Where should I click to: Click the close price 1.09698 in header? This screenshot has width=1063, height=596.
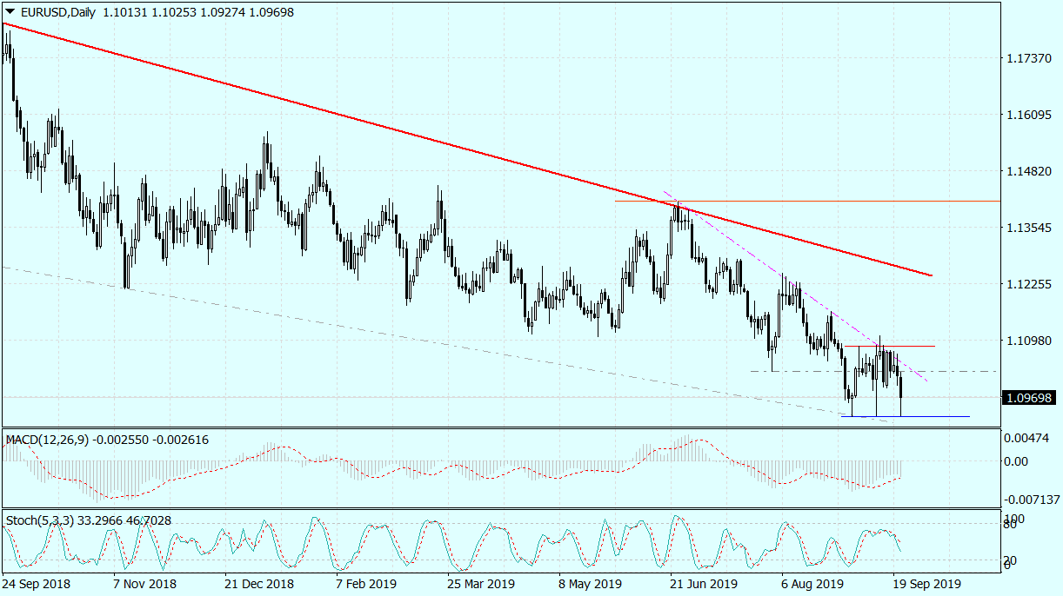(x=271, y=13)
